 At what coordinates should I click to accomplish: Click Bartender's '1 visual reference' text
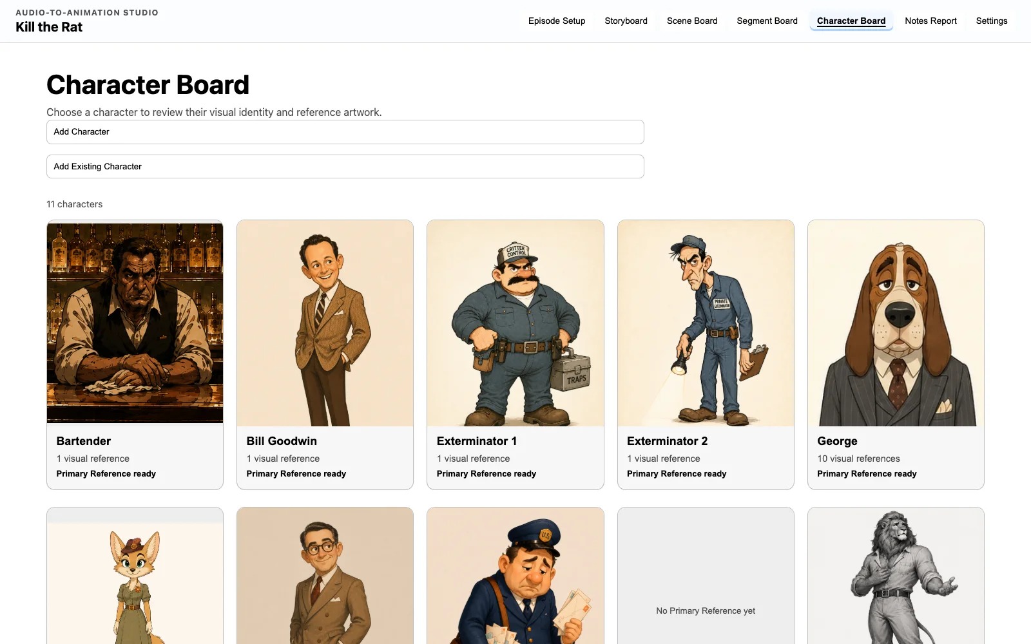pyautogui.click(x=93, y=459)
